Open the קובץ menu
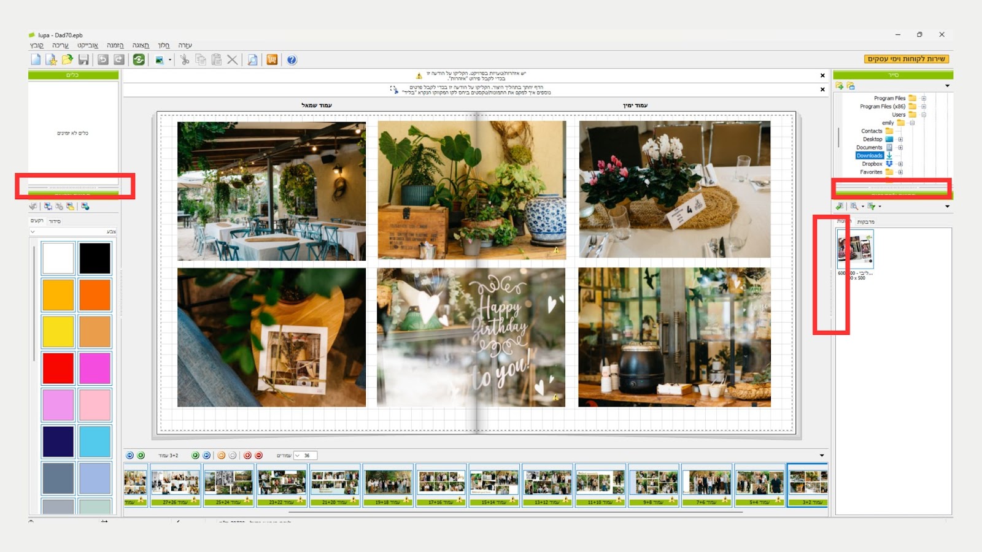This screenshot has width=982, height=552. [37, 45]
